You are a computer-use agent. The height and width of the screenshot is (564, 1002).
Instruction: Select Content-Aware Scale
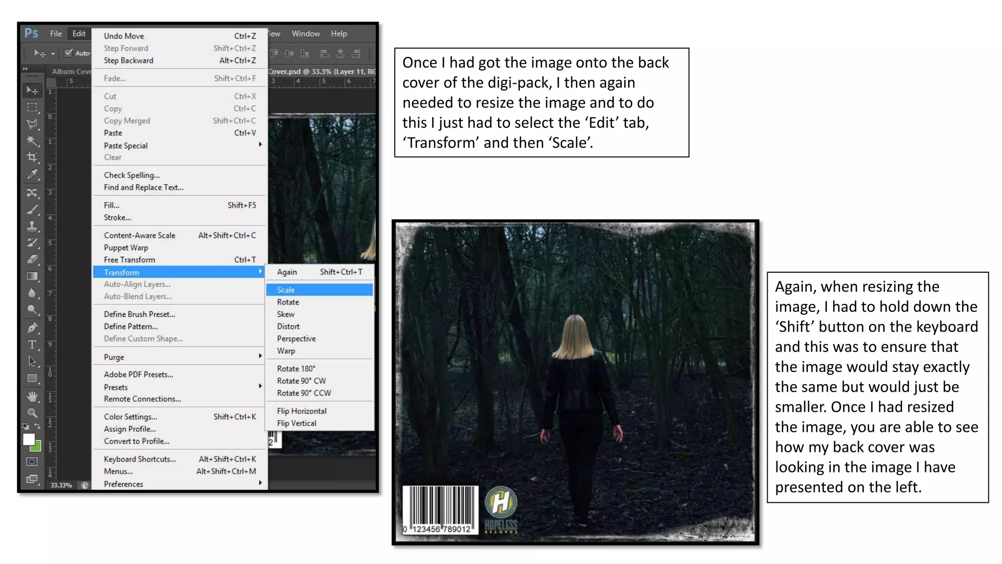pyautogui.click(x=179, y=235)
